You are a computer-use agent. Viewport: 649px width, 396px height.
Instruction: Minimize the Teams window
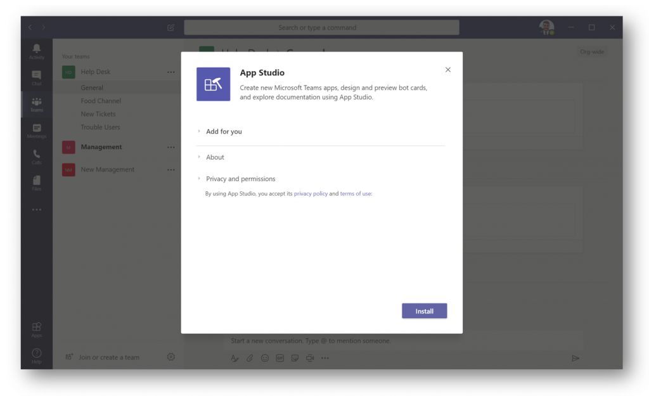coord(571,27)
